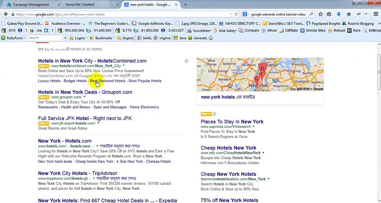381x203 pixels.
Task: Open the Luxury Hotels sitelink
Action: pos(49,81)
